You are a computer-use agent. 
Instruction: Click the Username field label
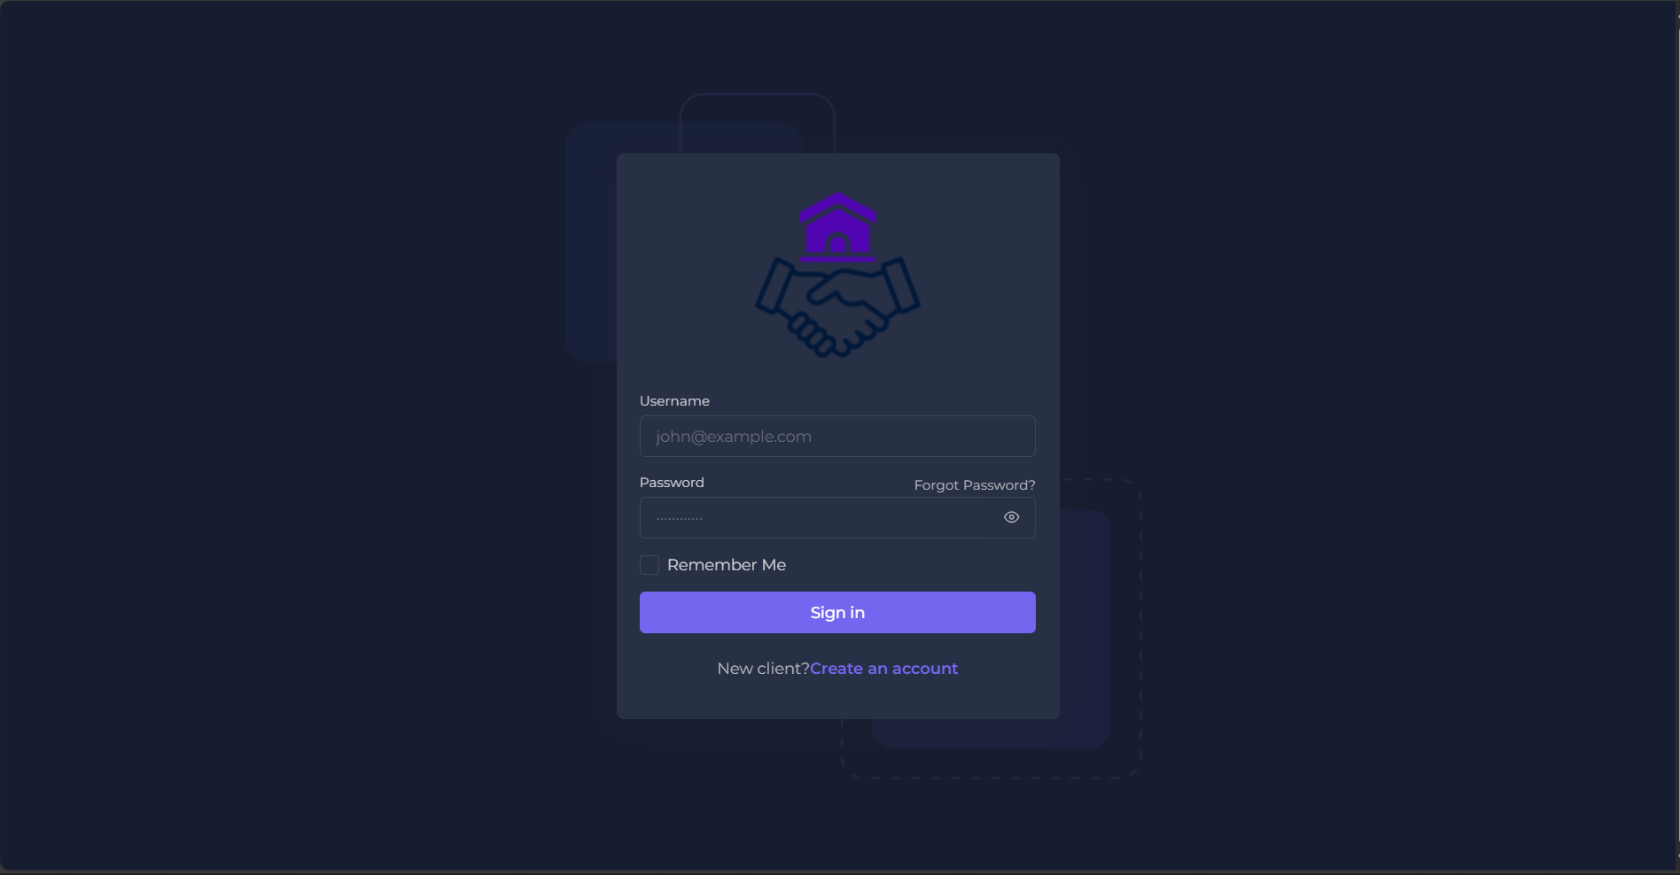pyautogui.click(x=674, y=401)
